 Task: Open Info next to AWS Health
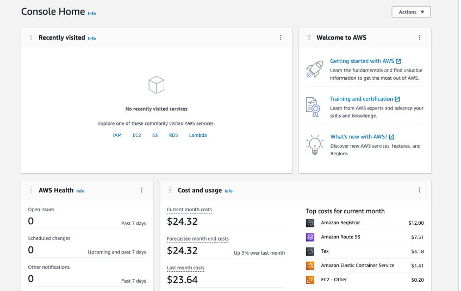(80, 191)
